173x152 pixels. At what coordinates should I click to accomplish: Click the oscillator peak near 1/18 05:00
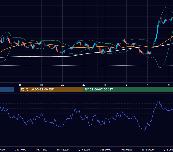(x=159, y=101)
